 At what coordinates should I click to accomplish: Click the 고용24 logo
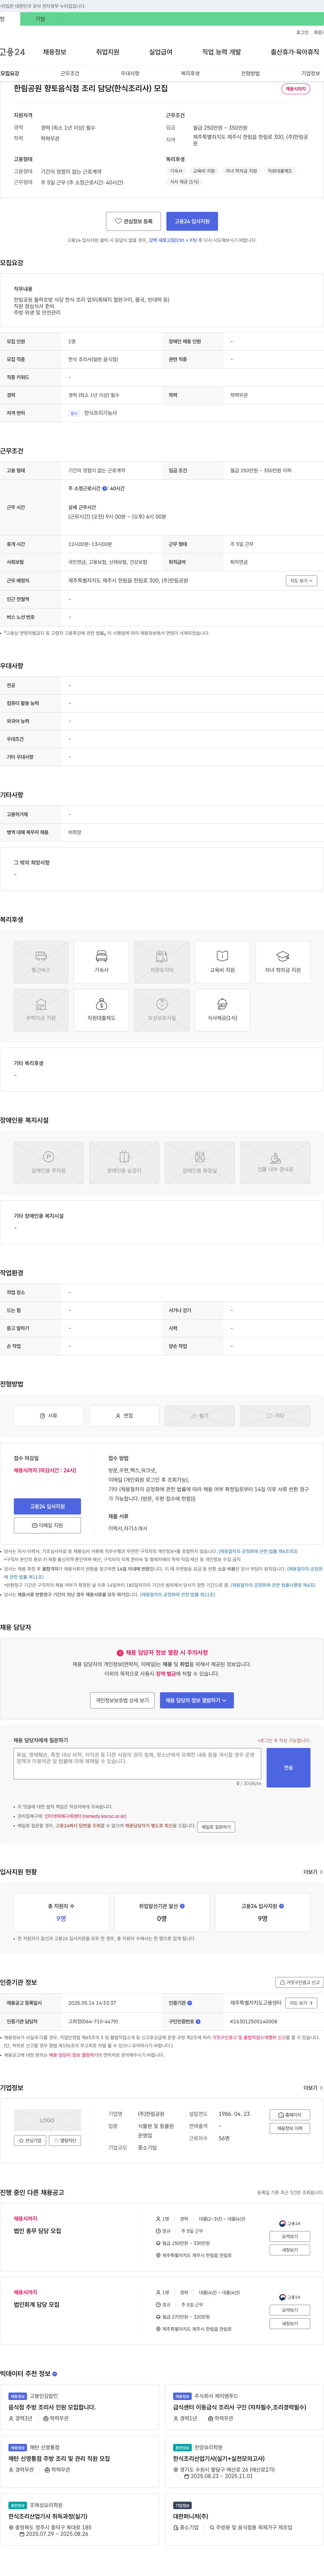tap(12, 52)
